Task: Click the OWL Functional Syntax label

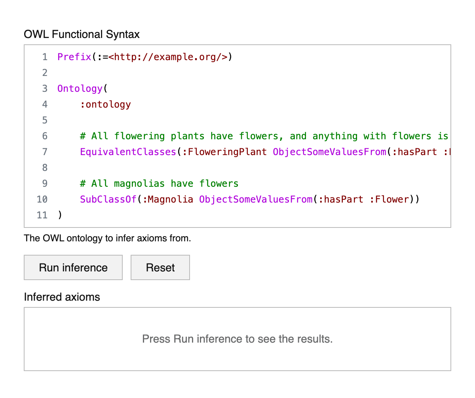Action: click(82, 34)
